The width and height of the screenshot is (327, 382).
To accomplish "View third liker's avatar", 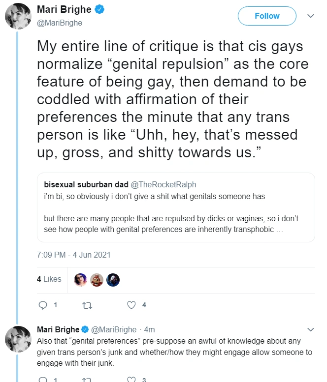I will pyautogui.click(x=113, y=279).
